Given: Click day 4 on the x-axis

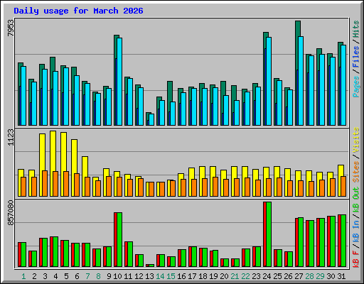Looking at the screenshot, I should pos(55,276).
